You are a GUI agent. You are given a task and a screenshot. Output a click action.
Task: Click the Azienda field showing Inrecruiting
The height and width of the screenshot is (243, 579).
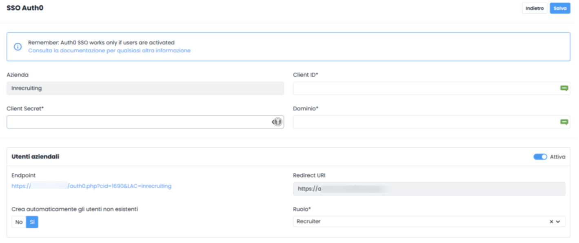(x=145, y=88)
